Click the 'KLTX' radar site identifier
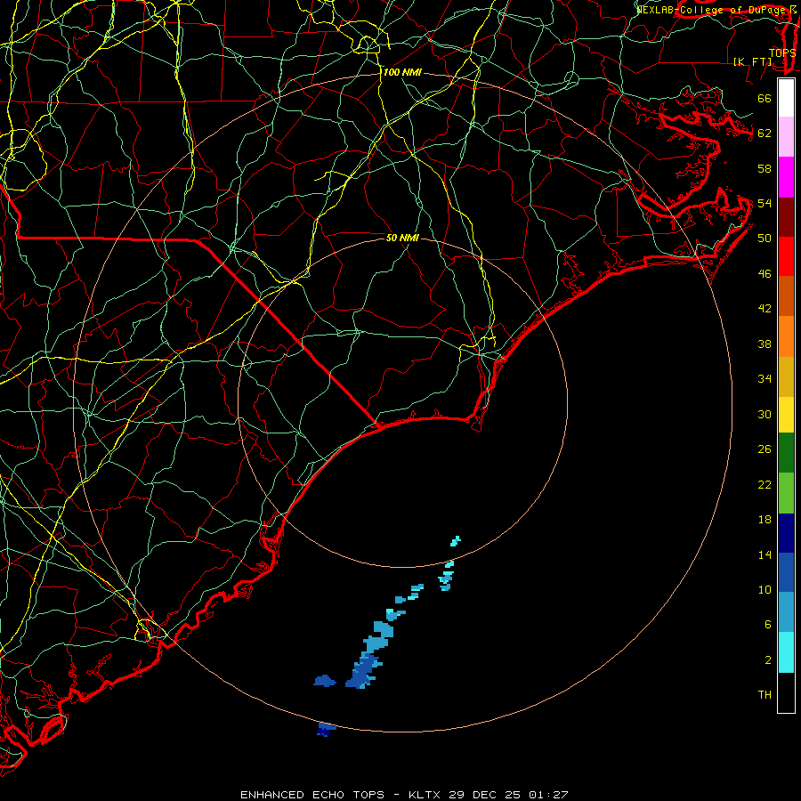801x801 pixels. (x=425, y=795)
